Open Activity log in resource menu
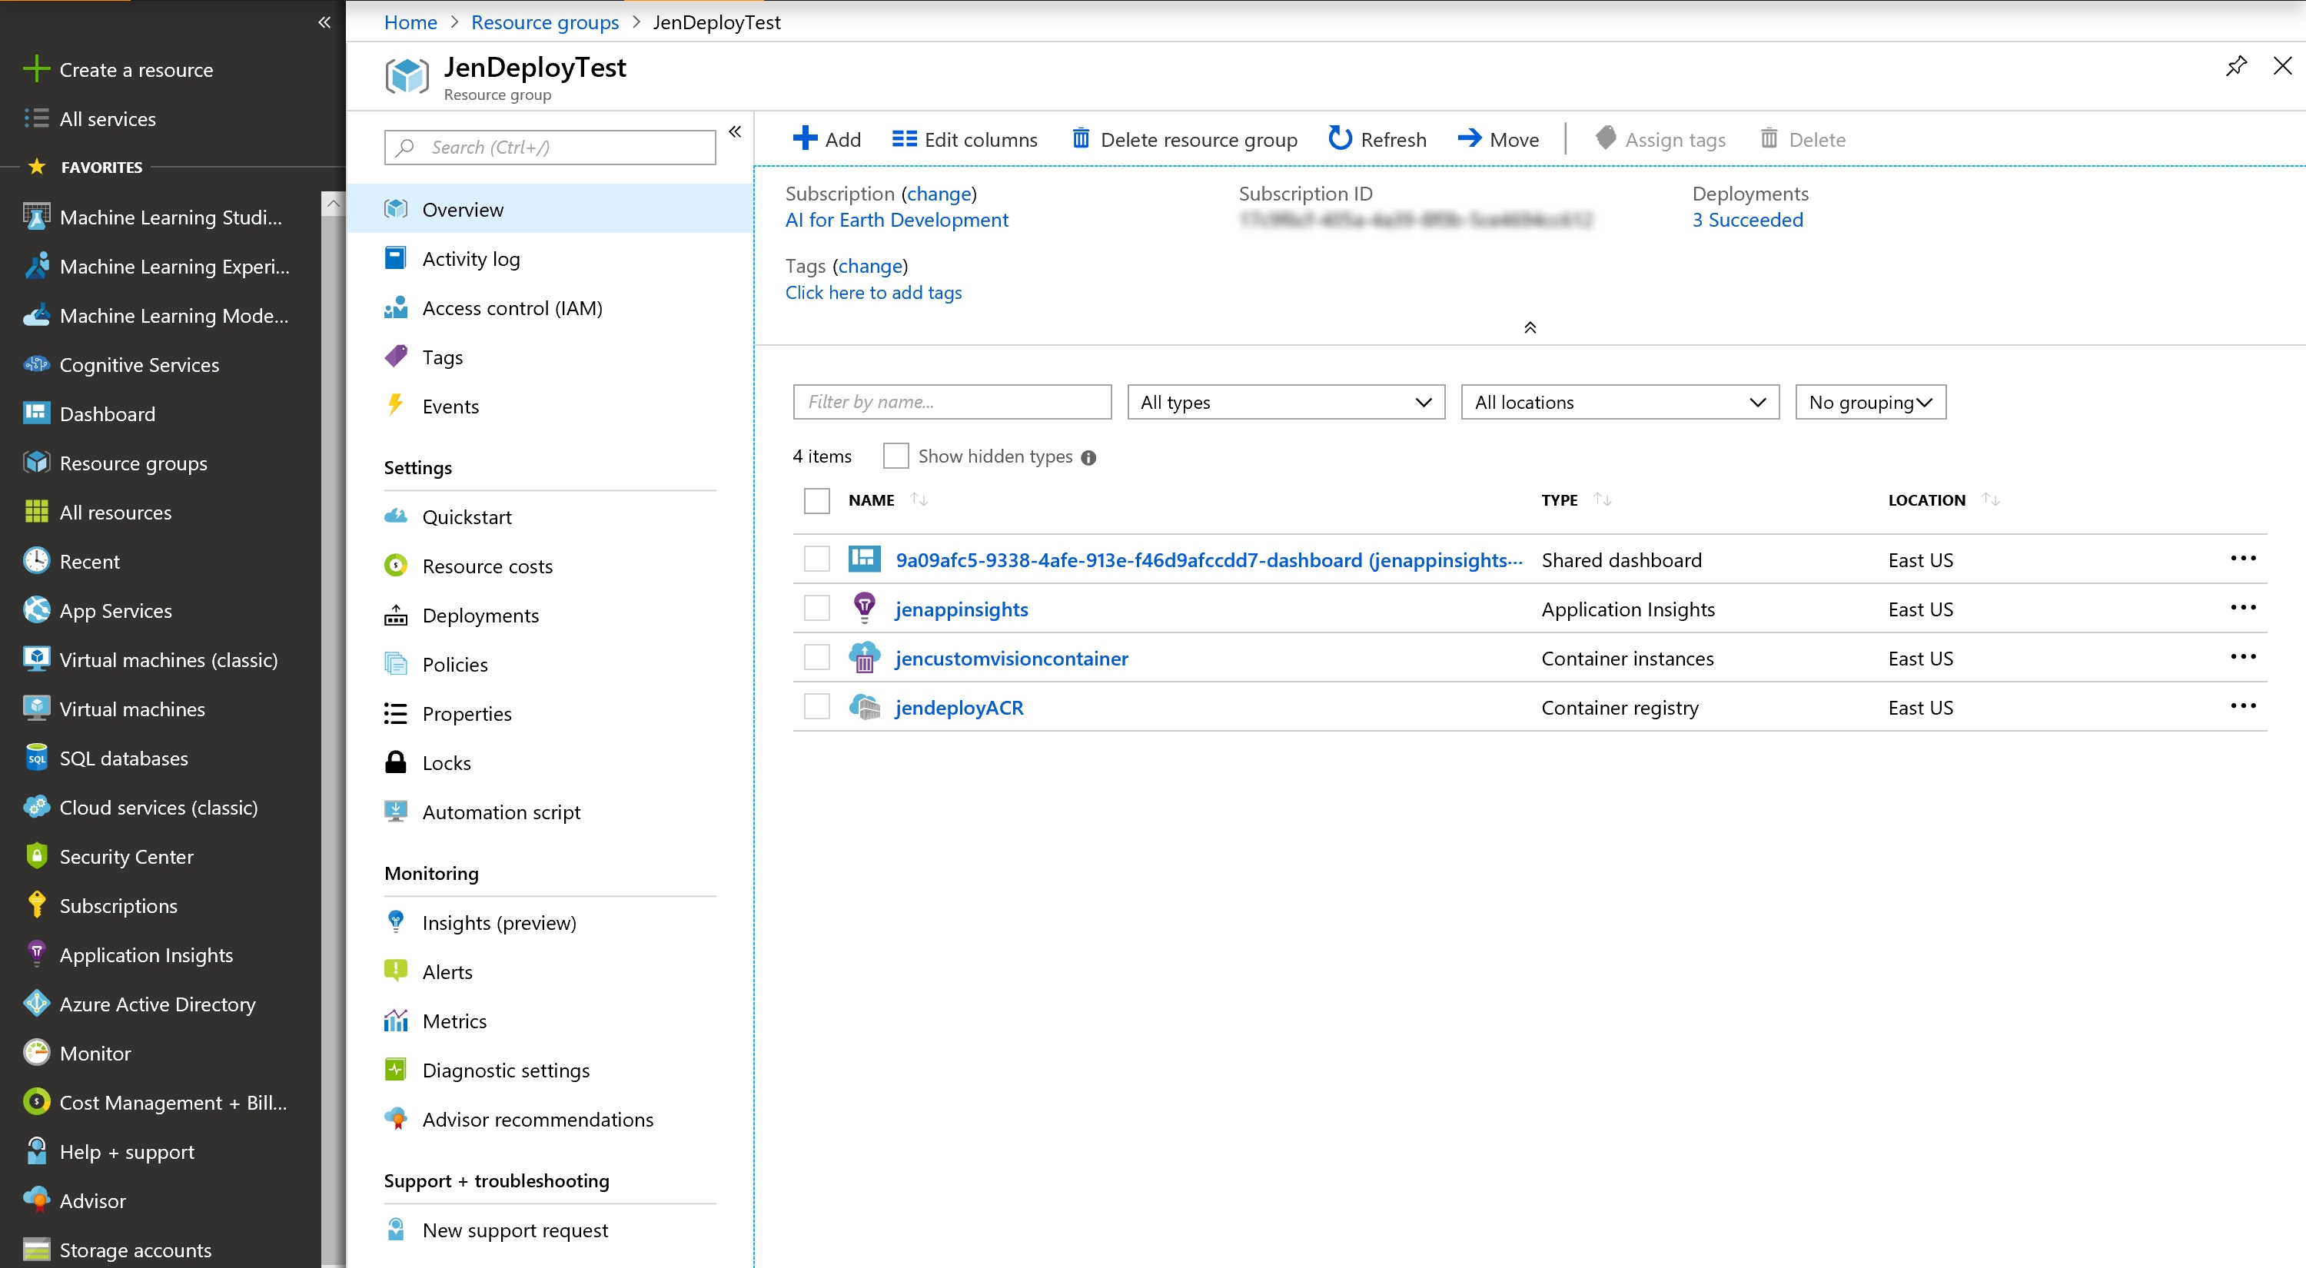This screenshot has height=1268, width=2306. click(x=471, y=259)
